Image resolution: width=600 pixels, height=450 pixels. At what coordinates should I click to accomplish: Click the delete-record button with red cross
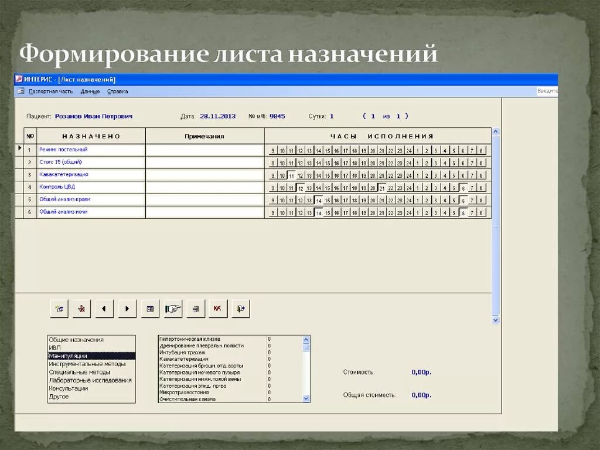(81, 309)
